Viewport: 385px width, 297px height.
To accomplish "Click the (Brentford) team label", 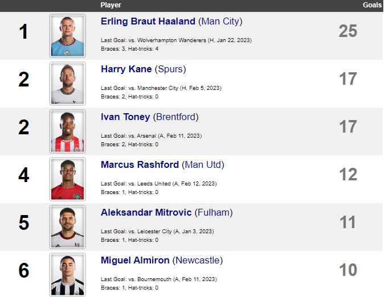I will pyautogui.click(x=176, y=117).
